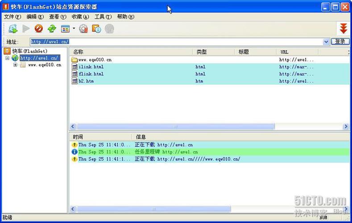
Task: Click the FlashGet app icon in title bar
Action: (5, 7)
